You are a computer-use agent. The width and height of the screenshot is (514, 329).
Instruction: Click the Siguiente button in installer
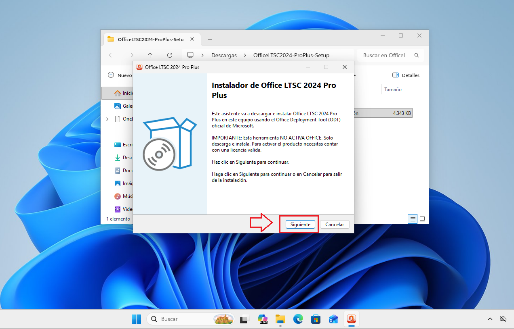click(x=300, y=225)
